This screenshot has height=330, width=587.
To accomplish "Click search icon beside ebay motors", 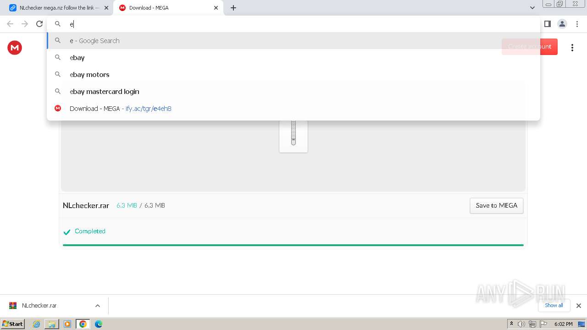I will pyautogui.click(x=58, y=74).
